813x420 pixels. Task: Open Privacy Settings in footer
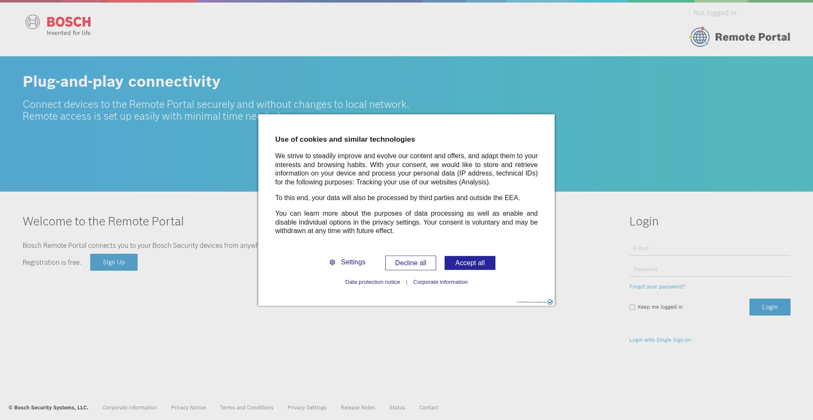point(307,408)
